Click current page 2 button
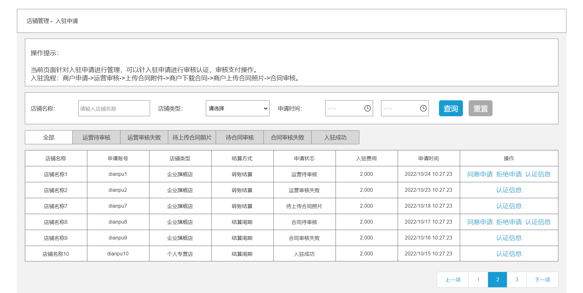The image size is (583, 293). coord(498,280)
